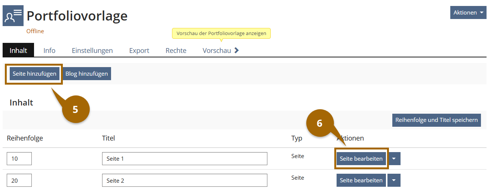Image resolution: width=488 pixels, height=189 pixels.
Task: Show the Vorschau tab
Action: (217, 51)
